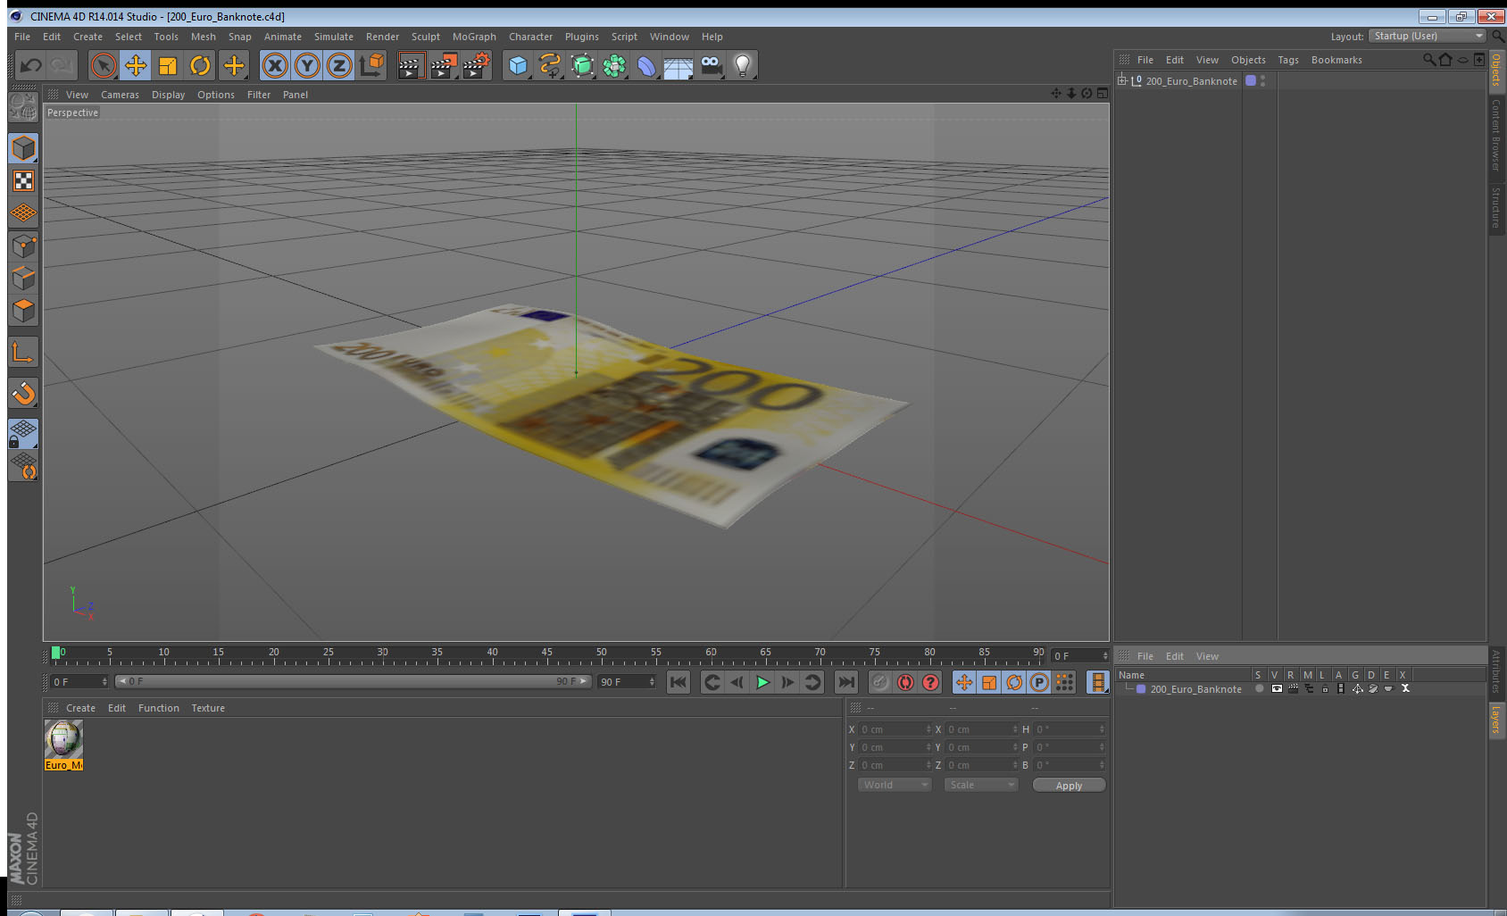The image size is (1507, 916).
Task: Go to end of animation
Action: 845,682
